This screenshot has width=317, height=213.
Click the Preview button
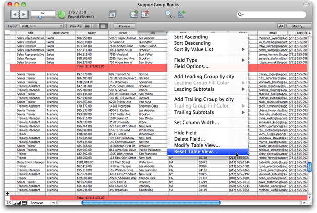124,26
